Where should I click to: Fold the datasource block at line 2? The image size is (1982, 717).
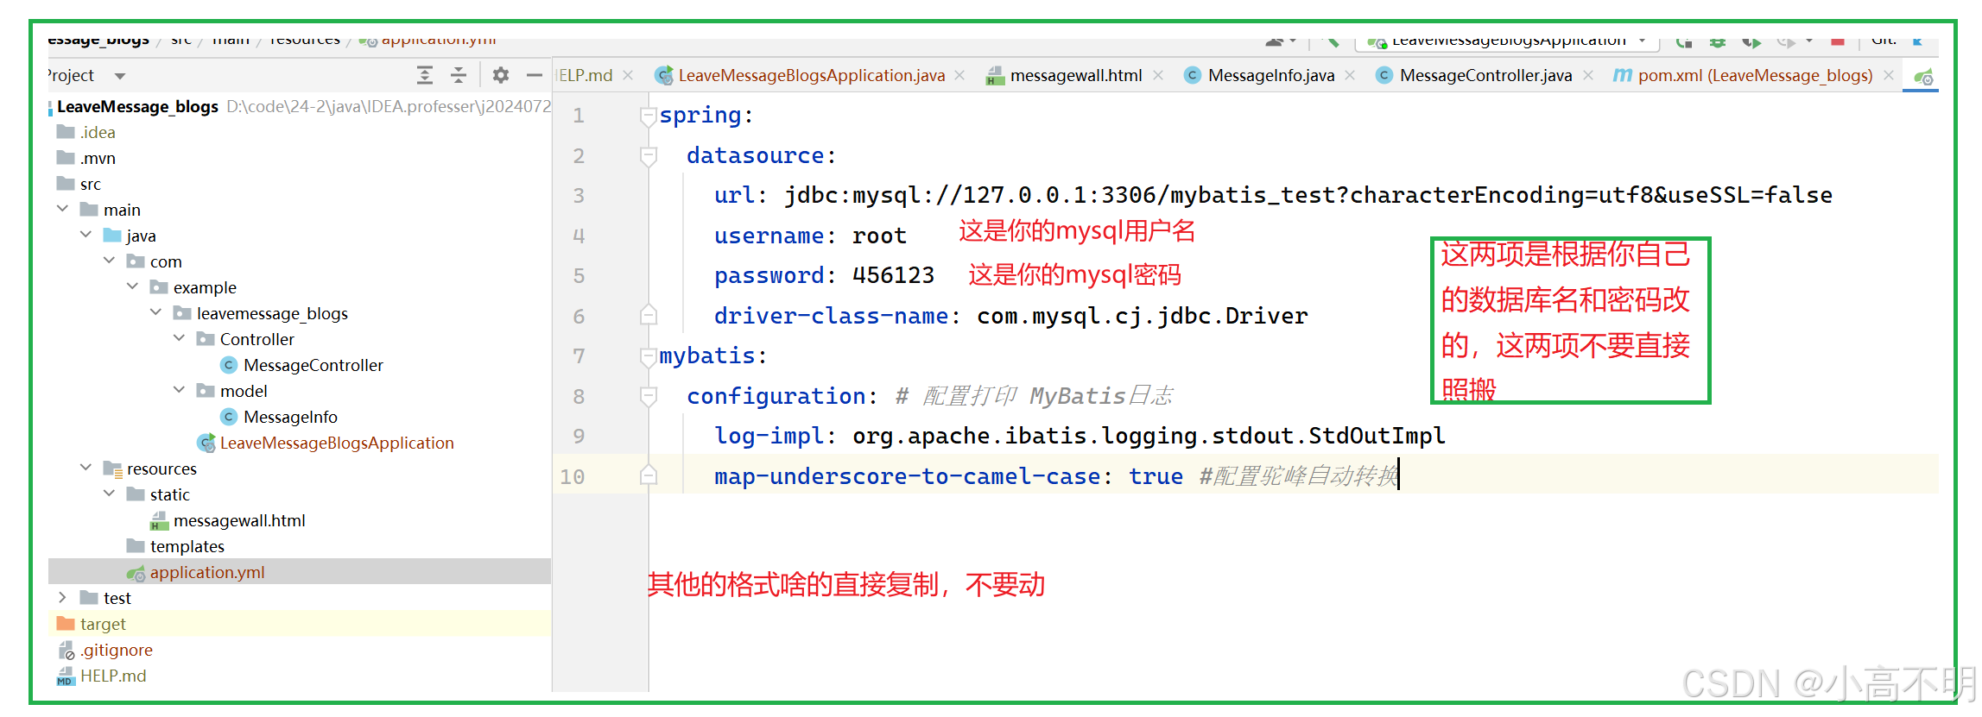[649, 156]
